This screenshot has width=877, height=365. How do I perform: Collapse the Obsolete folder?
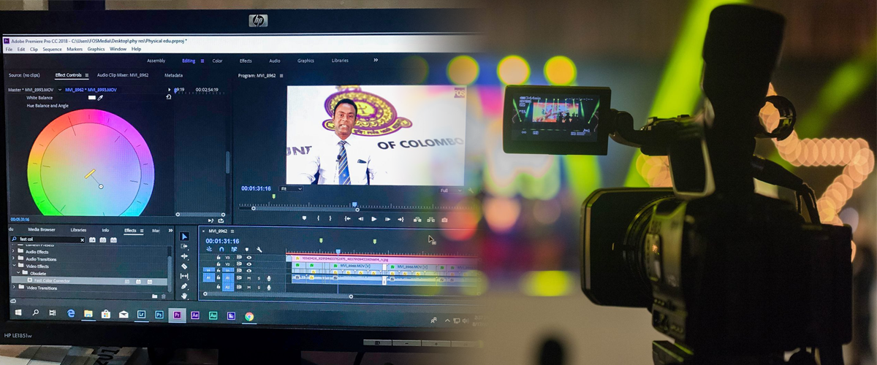click(x=18, y=272)
